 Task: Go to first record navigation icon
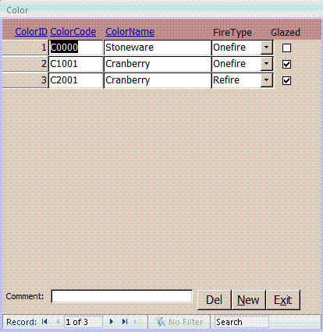pos(44,322)
